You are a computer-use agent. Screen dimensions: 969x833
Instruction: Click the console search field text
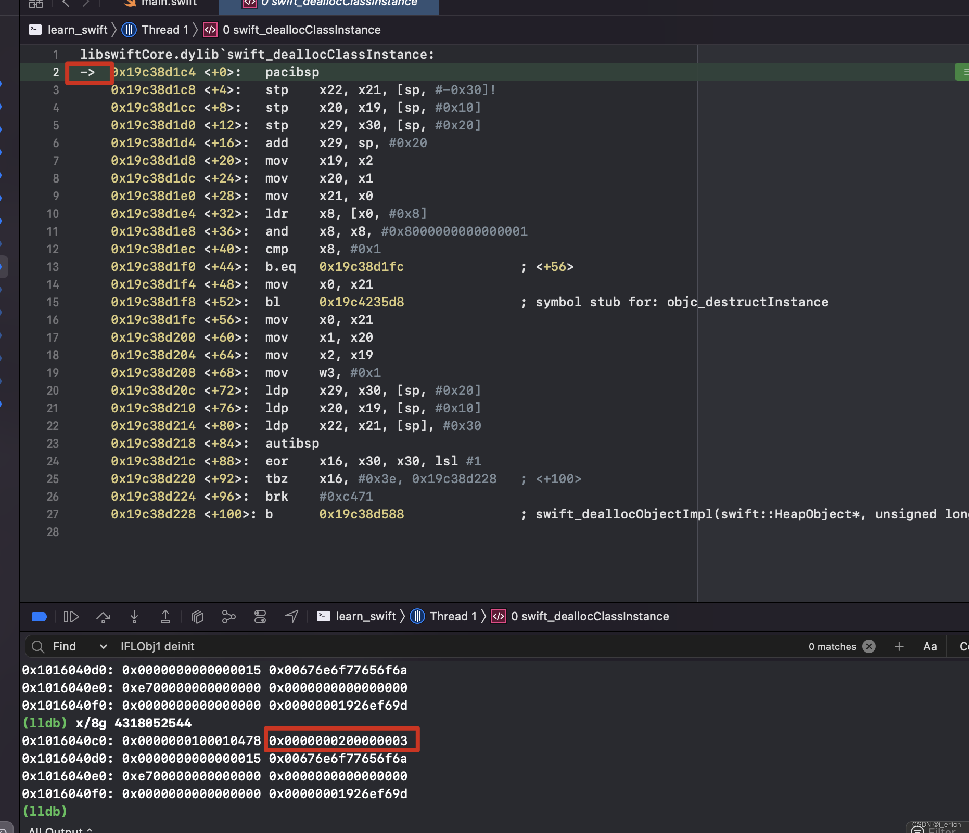(157, 646)
